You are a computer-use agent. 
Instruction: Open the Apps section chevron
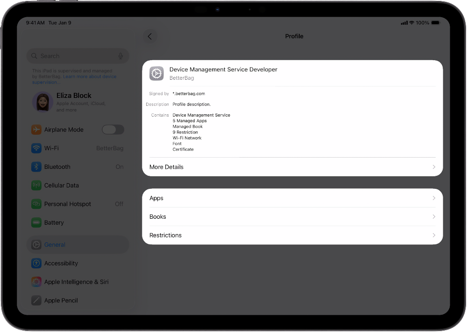pyautogui.click(x=292, y=198)
